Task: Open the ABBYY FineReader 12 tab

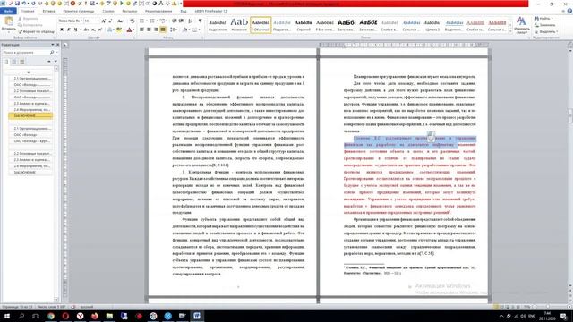Action: 211,12
